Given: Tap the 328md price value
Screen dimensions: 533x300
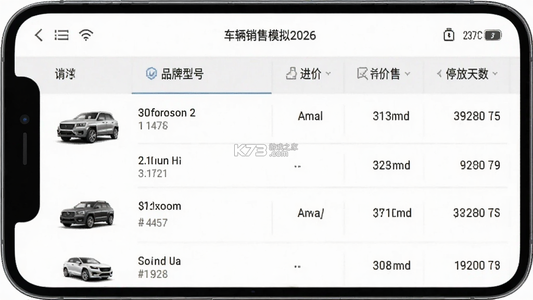Looking at the screenshot, I should [x=391, y=165].
